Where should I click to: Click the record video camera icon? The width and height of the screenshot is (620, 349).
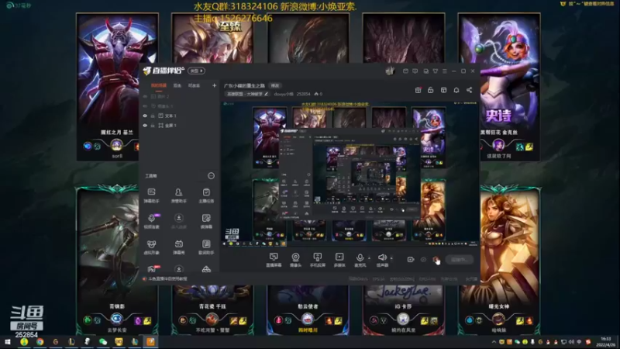(411, 260)
